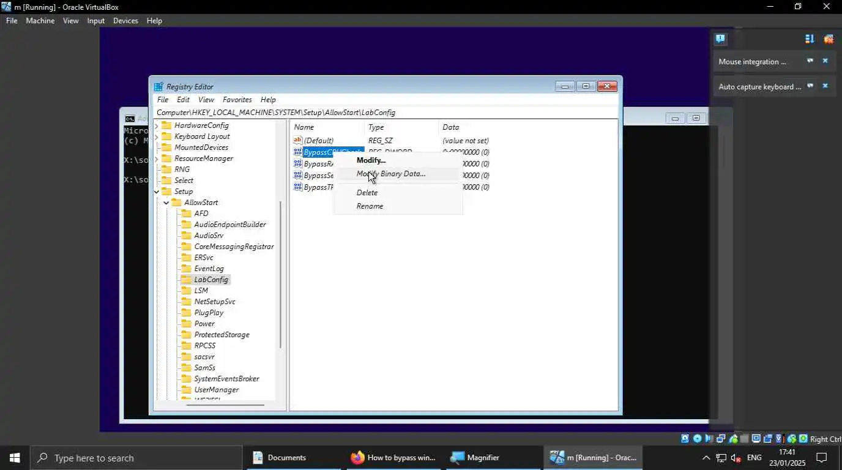Toggle VirtualBox notification center icon
The image size is (842, 470).
pyautogui.click(x=720, y=39)
